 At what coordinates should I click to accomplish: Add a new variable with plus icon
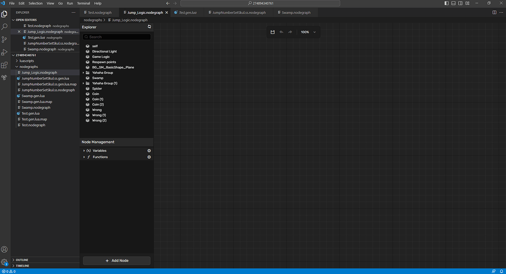(x=149, y=151)
